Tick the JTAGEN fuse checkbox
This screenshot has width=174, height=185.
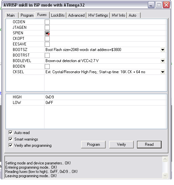[47, 27]
